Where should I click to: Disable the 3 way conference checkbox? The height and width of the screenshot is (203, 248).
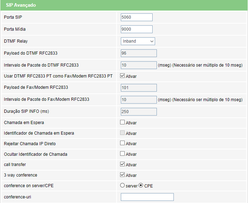(x=122, y=175)
